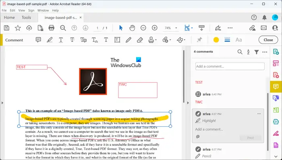Open the Fill & Sign pen tool
Image resolution: width=282 pixels, height=160 pixels.
tap(218, 28)
